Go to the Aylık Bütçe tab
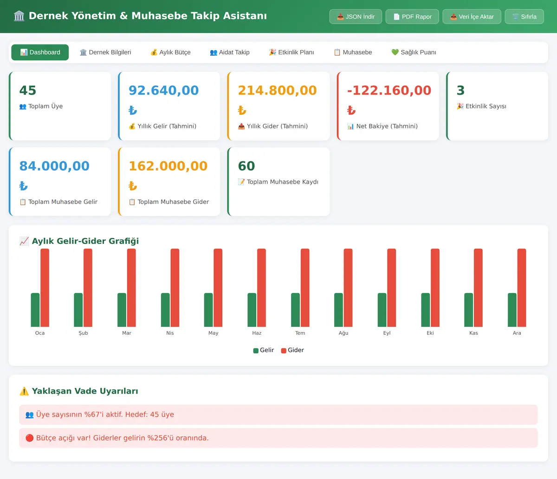The width and height of the screenshot is (557, 479). click(x=170, y=52)
